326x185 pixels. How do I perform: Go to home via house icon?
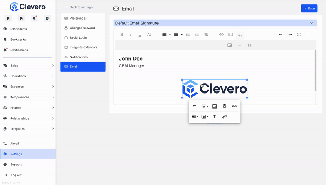coord(21,18)
